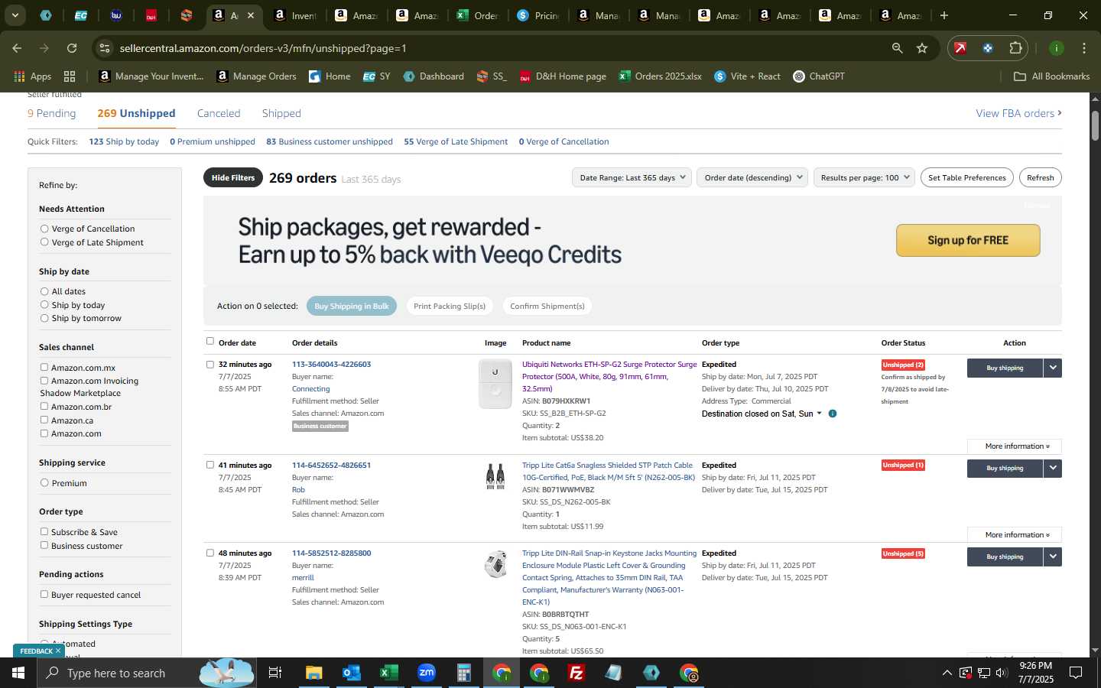The image size is (1101, 688).
Task: Check Amazon.ca sales channel
Action: click(x=44, y=420)
